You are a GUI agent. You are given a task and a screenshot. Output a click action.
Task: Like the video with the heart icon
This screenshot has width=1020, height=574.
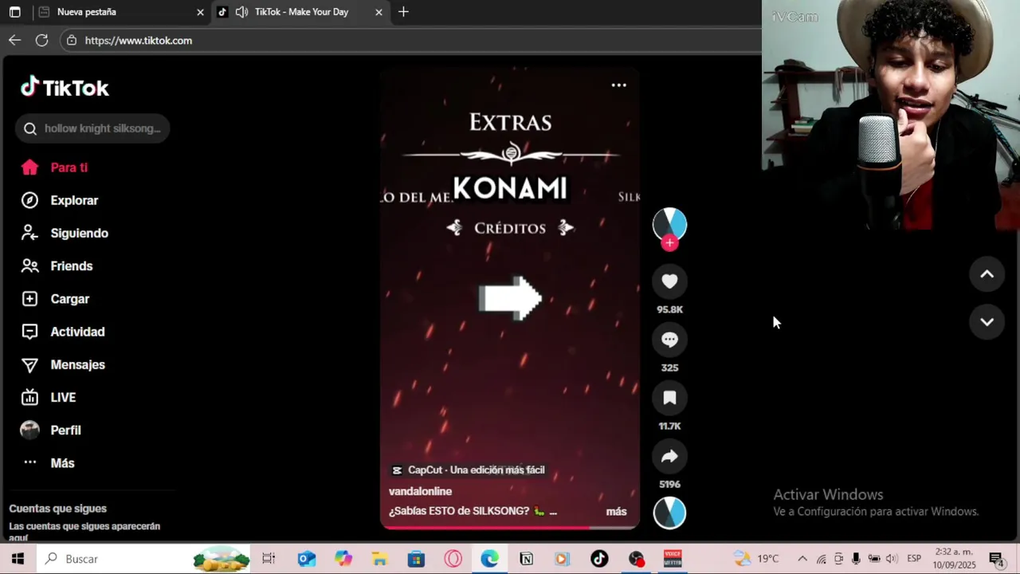(x=669, y=281)
